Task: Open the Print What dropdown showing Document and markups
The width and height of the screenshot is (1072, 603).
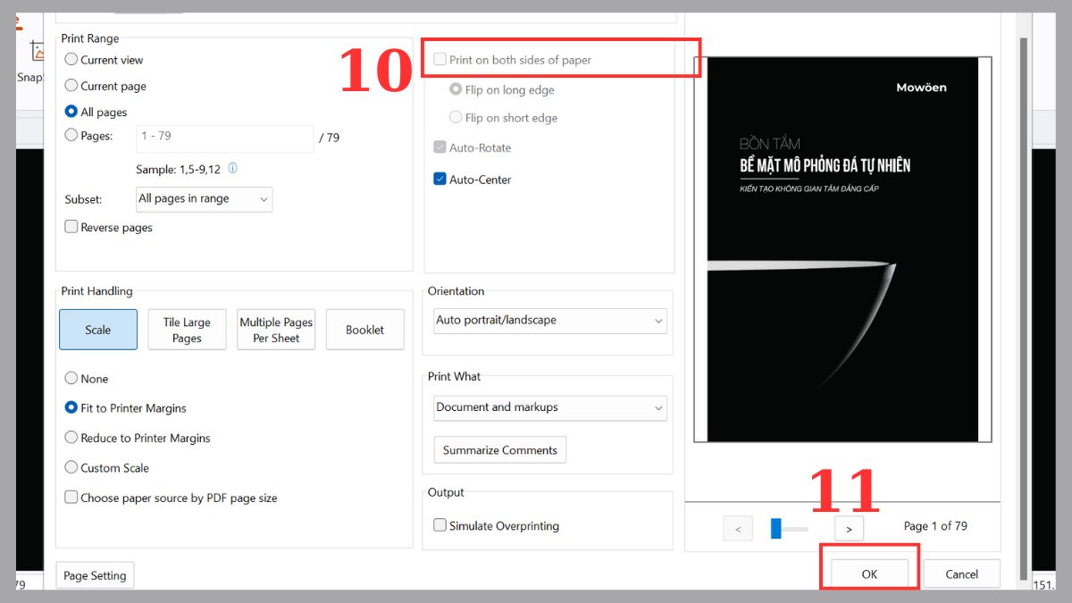Action: pos(549,407)
